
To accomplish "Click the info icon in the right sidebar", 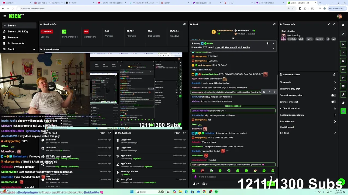I will pyautogui.click(x=343, y=25).
